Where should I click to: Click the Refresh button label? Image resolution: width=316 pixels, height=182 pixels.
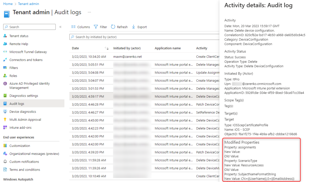[x=122, y=27]
